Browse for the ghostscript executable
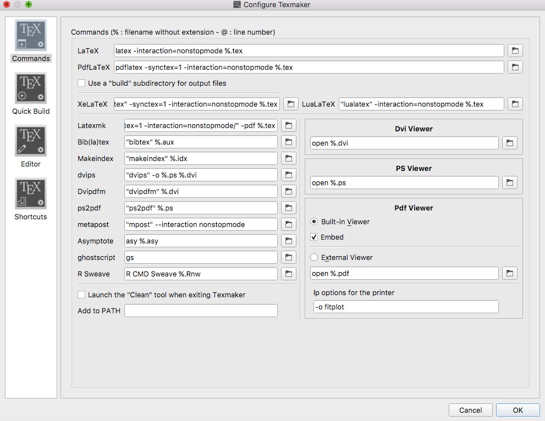Image resolution: width=545 pixels, height=421 pixels. click(x=289, y=257)
